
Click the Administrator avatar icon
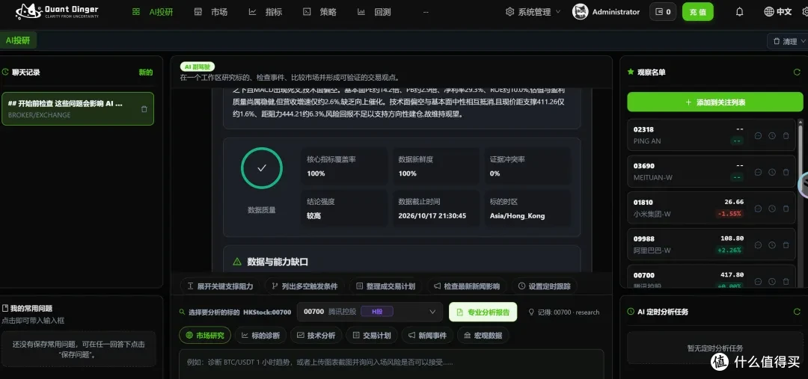(x=581, y=12)
